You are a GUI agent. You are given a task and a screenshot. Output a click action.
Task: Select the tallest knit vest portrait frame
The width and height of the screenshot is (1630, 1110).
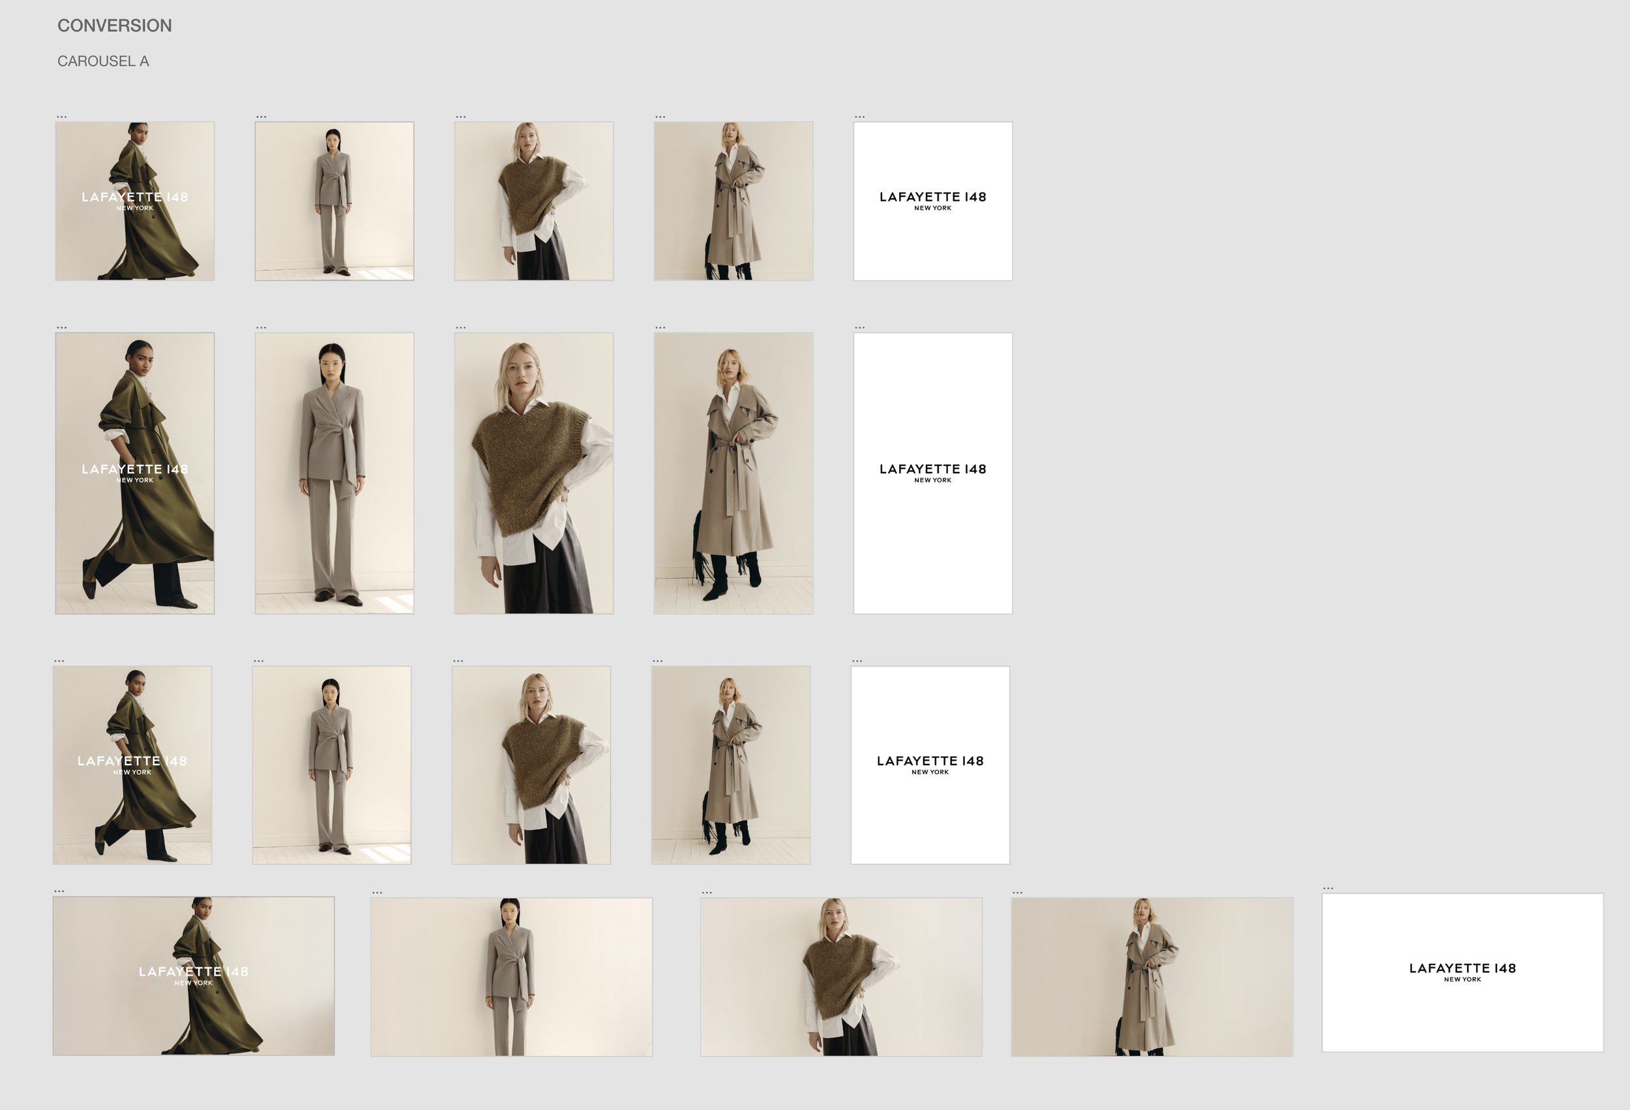534,473
